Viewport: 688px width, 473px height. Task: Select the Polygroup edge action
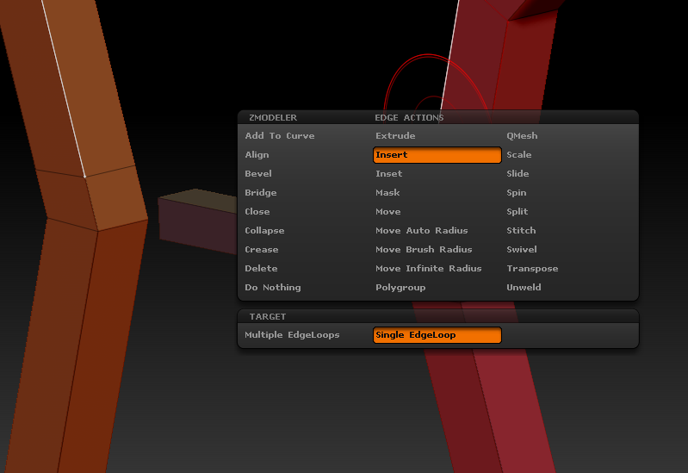400,287
